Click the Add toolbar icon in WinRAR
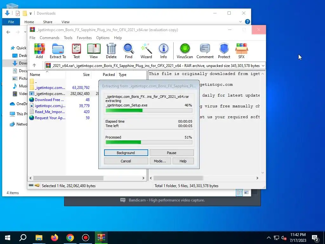Viewport: 325px width, 244px height. pos(39,51)
